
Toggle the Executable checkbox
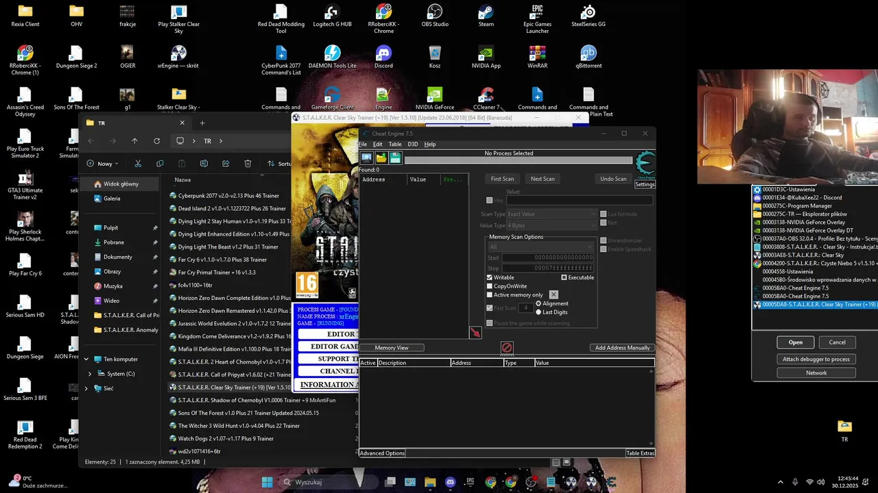point(565,277)
